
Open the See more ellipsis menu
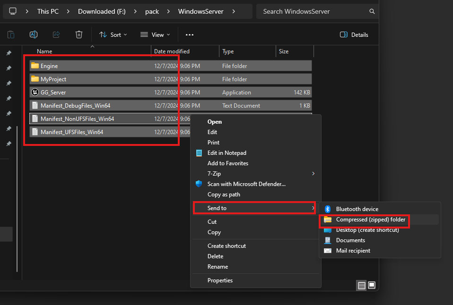coord(190,34)
